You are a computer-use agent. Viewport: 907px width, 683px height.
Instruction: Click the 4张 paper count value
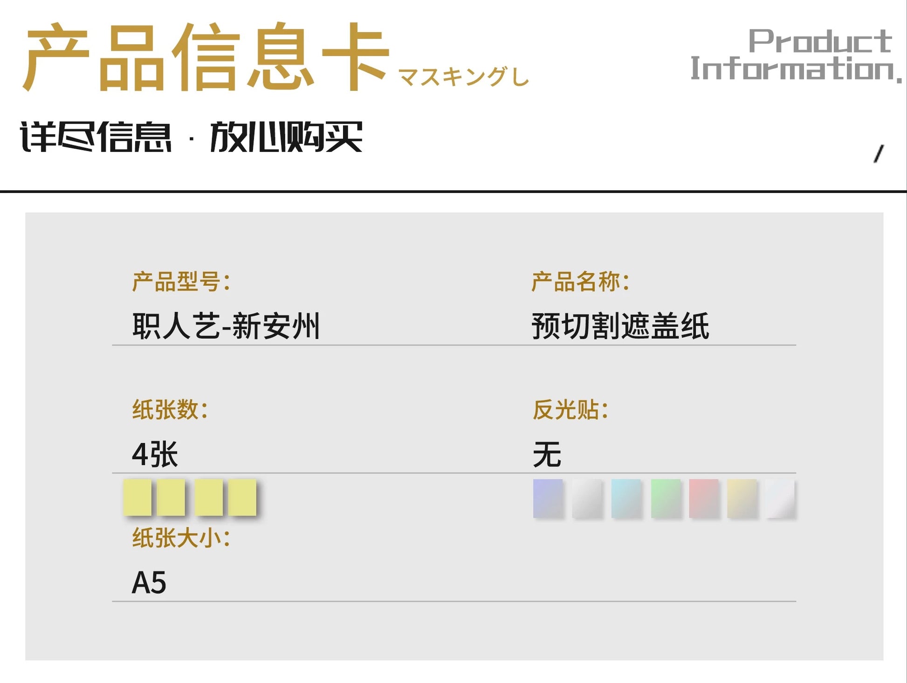155,454
